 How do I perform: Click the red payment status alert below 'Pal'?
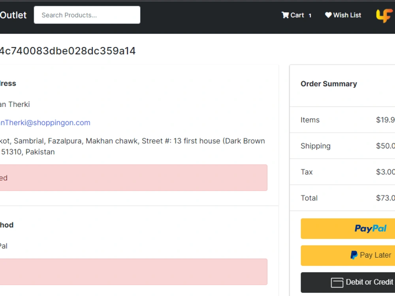click(134, 272)
